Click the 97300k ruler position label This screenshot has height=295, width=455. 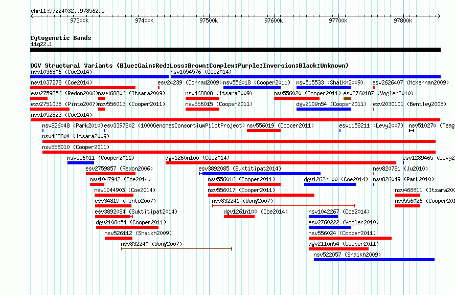[79, 20]
